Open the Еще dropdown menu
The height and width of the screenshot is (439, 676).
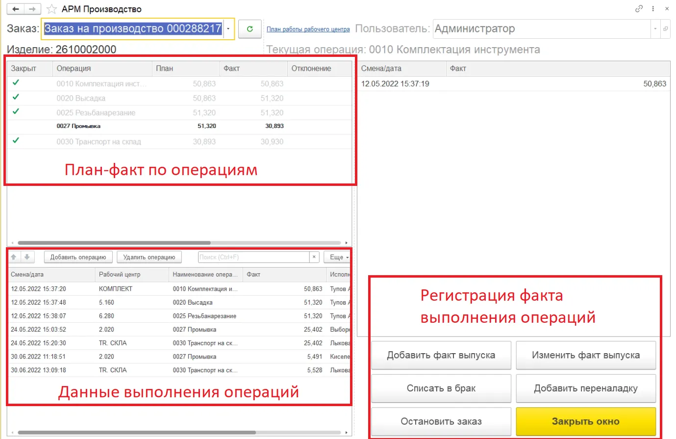[339, 257]
